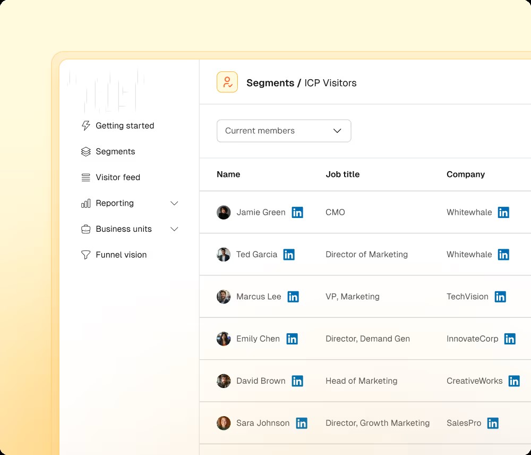
Task: Expand the Business units chevron
Action: [x=174, y=229]
